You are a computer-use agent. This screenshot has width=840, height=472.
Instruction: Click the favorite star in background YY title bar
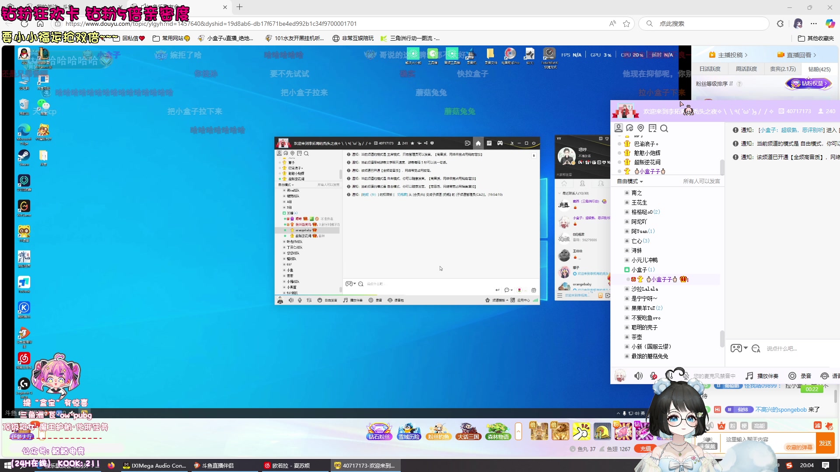click(x=412, y=143)
